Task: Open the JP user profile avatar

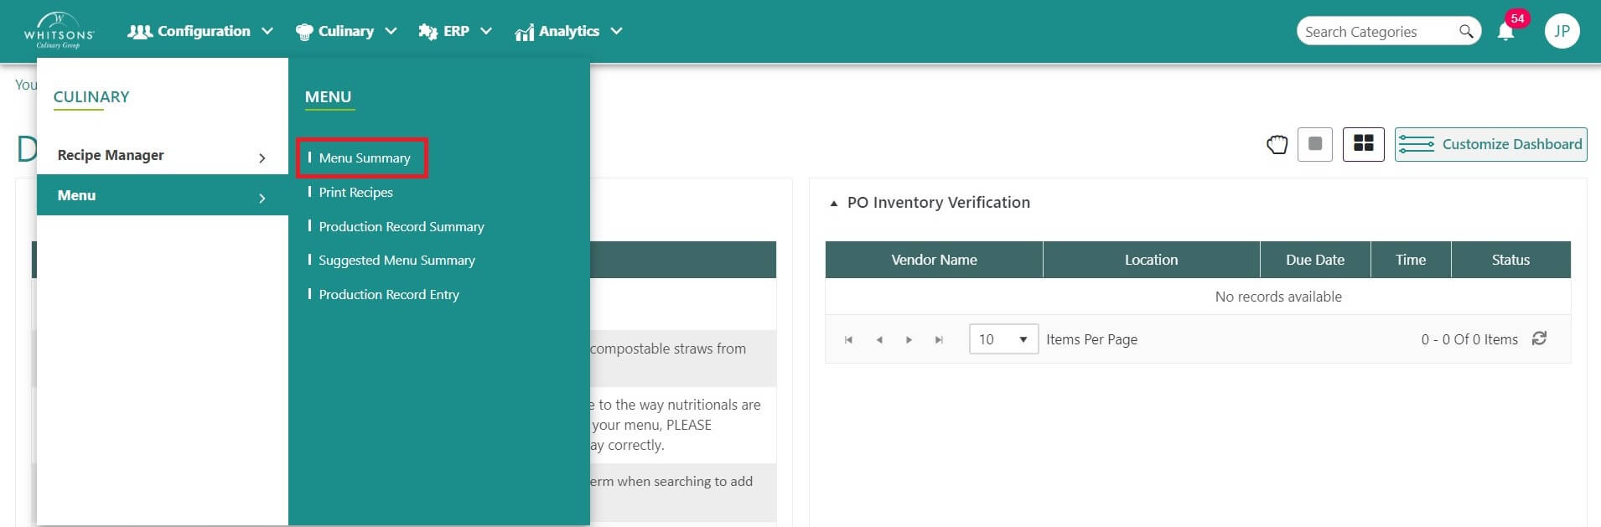Action: [1562, 32]
